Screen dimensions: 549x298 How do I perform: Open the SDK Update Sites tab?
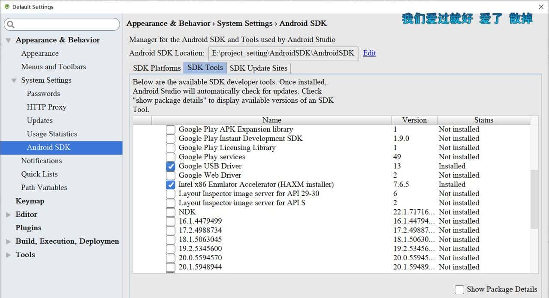[x=258, y=68]
